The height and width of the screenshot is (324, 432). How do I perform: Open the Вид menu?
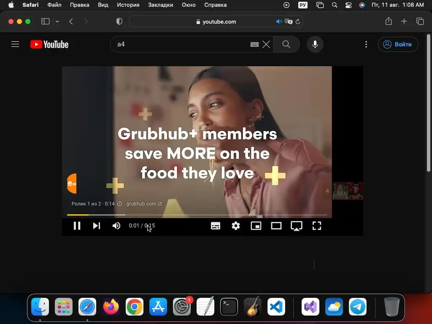click(103, 5)
